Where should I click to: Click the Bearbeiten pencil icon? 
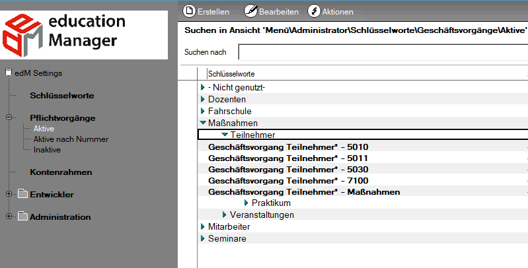[x=250, y=11]
